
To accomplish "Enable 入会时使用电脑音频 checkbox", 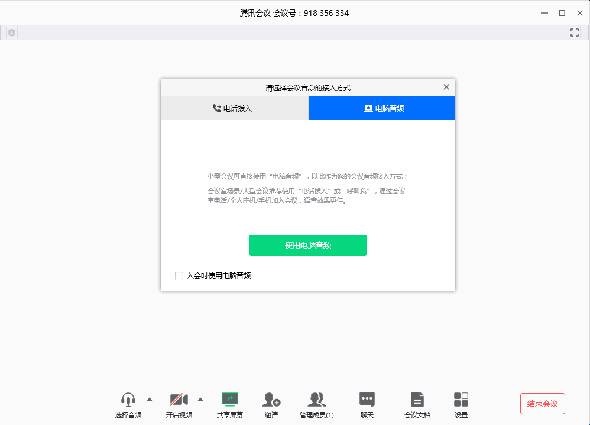I will [x=179, y=275].
